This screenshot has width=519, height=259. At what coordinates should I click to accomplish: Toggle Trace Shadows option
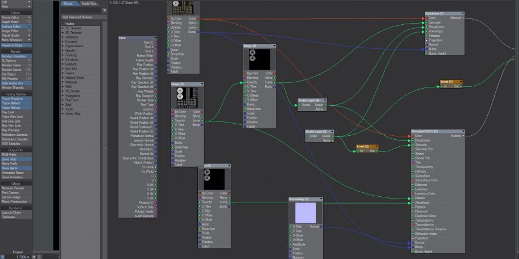click(17, 98)
